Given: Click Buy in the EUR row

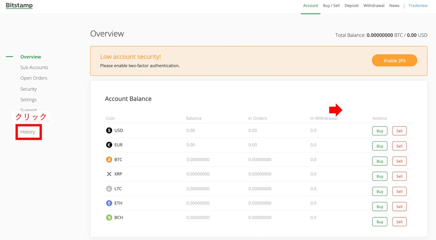Looking at the screenshot, I should [x=380, y=146].
